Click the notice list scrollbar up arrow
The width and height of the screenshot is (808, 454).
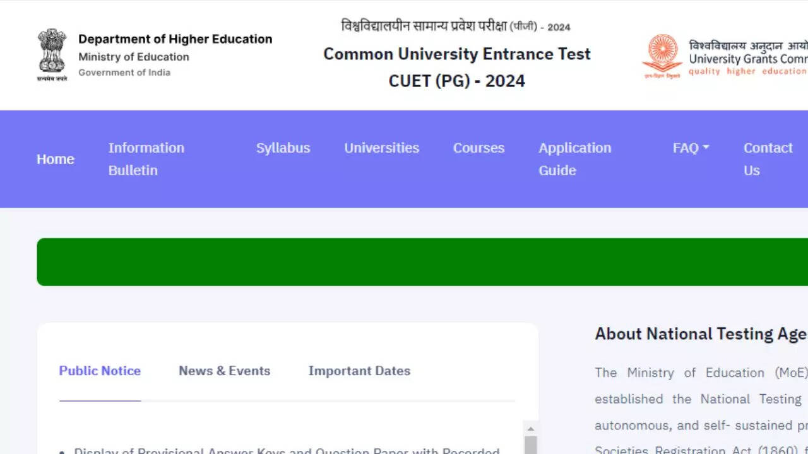tap(531, 429)
